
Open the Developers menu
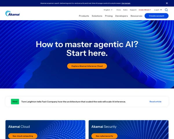point(122,16)
